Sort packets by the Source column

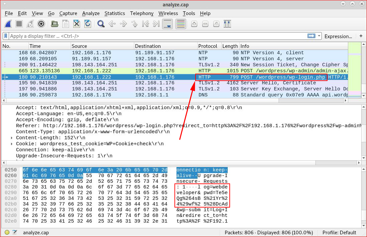point(102,46)
